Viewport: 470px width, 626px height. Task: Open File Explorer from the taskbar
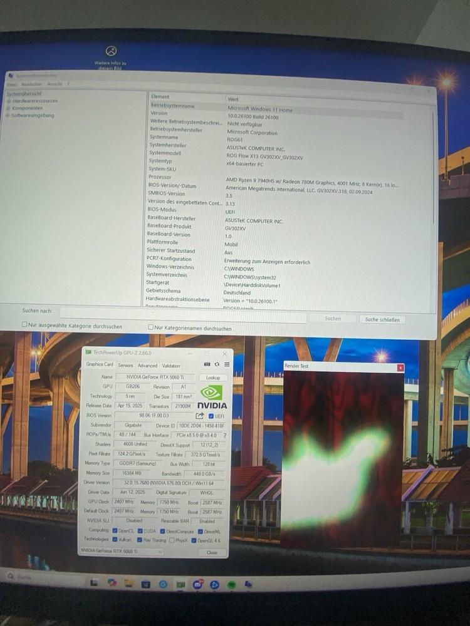[128, 583]
